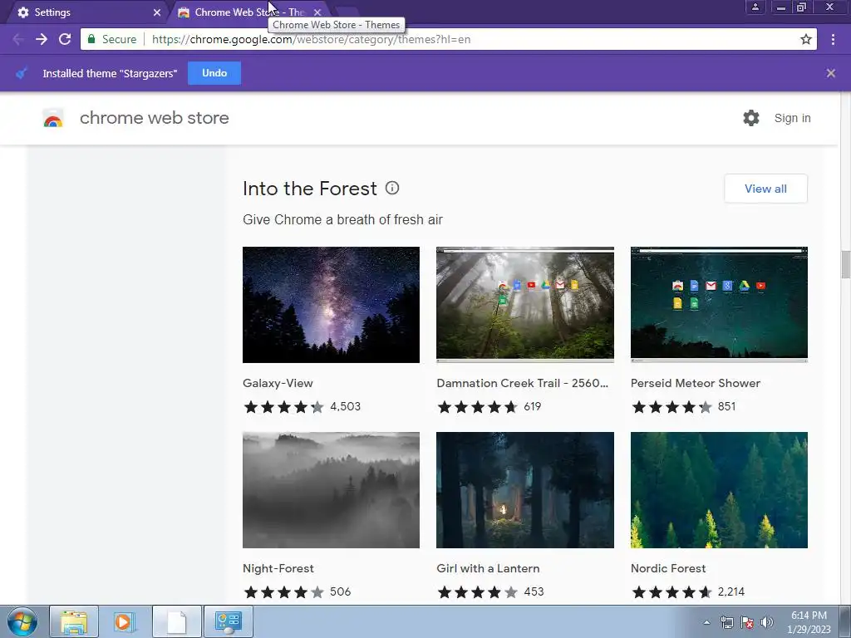Click the Chrome Web Store rainbow logo
The height and width of the screenshot is (638, 851).
point(53,118)
